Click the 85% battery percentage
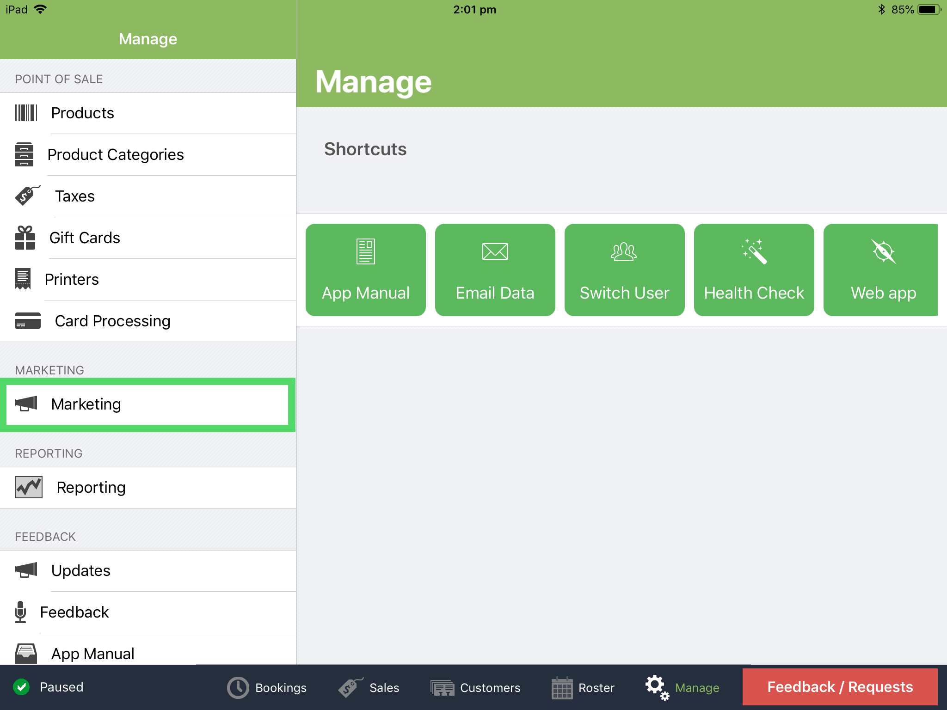 click(902, 9)
